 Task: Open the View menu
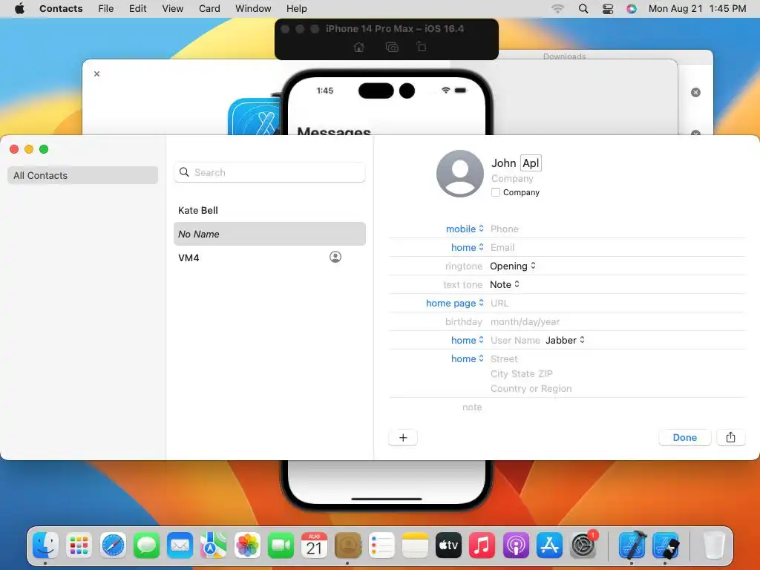[172, 9]
